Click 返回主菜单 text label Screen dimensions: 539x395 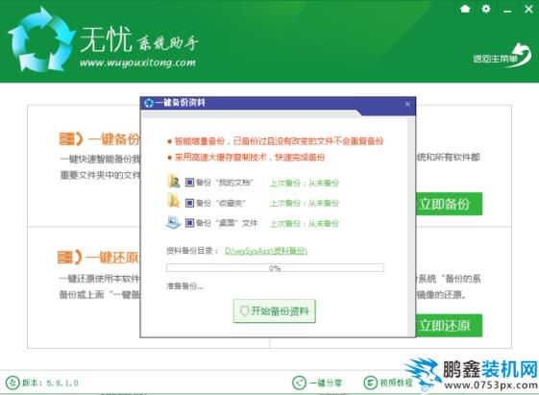pos(495,59)
